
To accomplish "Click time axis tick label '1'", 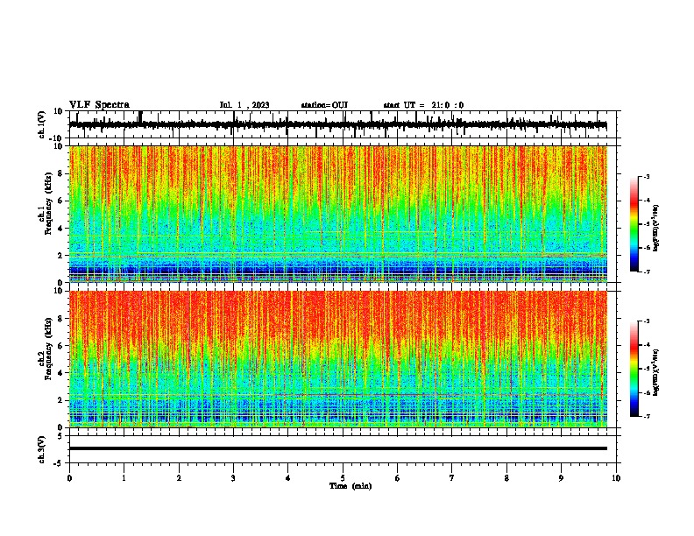I will tap(124, 478).
